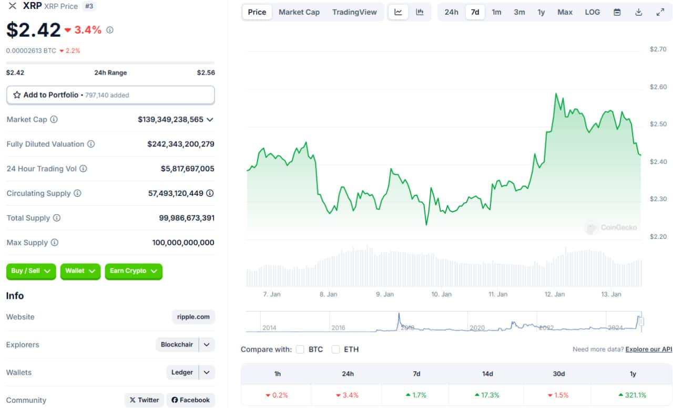
Task: Open Buy / Sell dropdown
Action: [31, 271]
